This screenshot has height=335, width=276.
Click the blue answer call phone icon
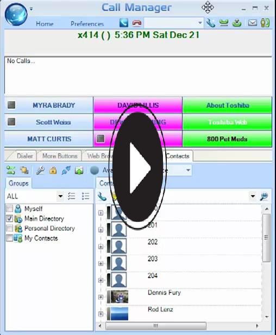click(124, 23)
